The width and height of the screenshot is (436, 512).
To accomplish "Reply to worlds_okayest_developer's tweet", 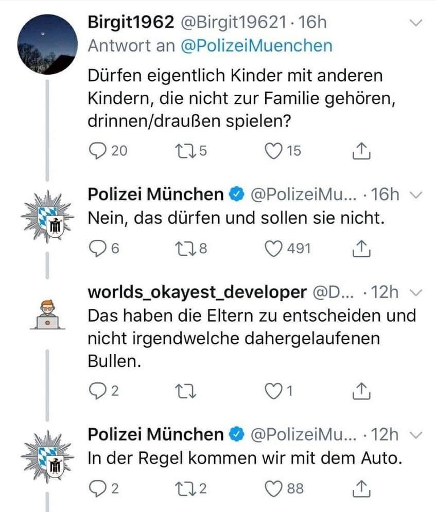I will (x=96, y=392).
